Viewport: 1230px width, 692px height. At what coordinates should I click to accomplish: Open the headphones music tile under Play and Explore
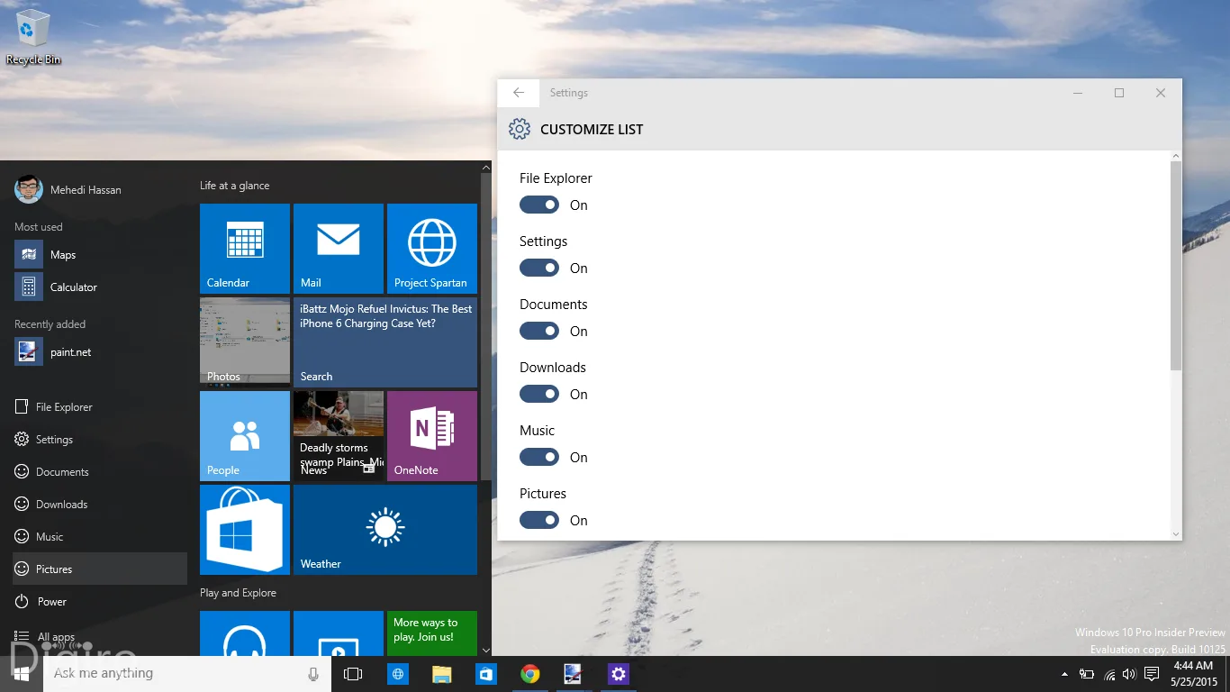click(x=245, y=633)
